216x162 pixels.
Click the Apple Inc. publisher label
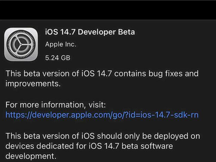point(61,45)
